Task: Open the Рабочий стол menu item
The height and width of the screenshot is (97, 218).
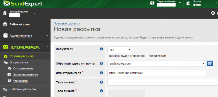Action: (20, 24)
